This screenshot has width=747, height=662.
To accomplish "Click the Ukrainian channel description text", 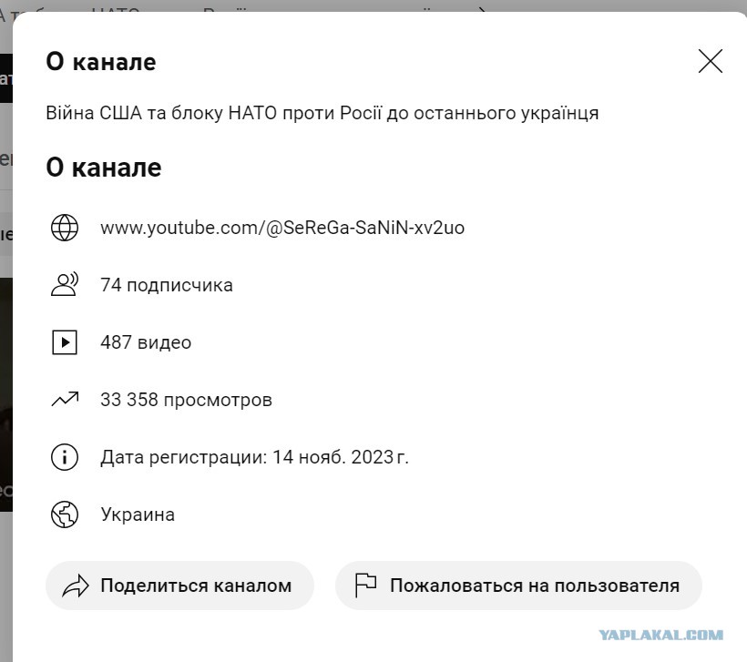I will pyautogui.click(x=322, y=113).
